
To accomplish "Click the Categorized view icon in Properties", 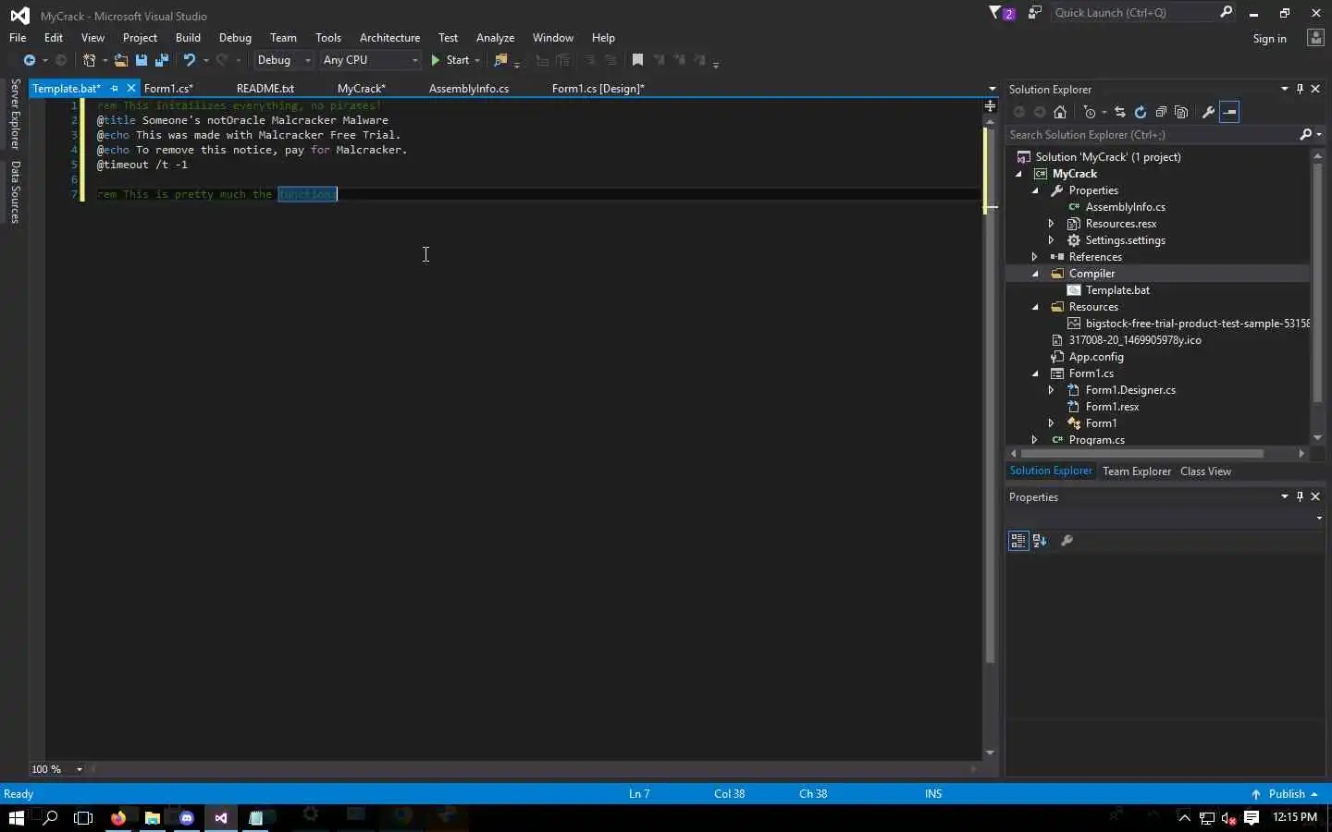I will point(1018,541).
